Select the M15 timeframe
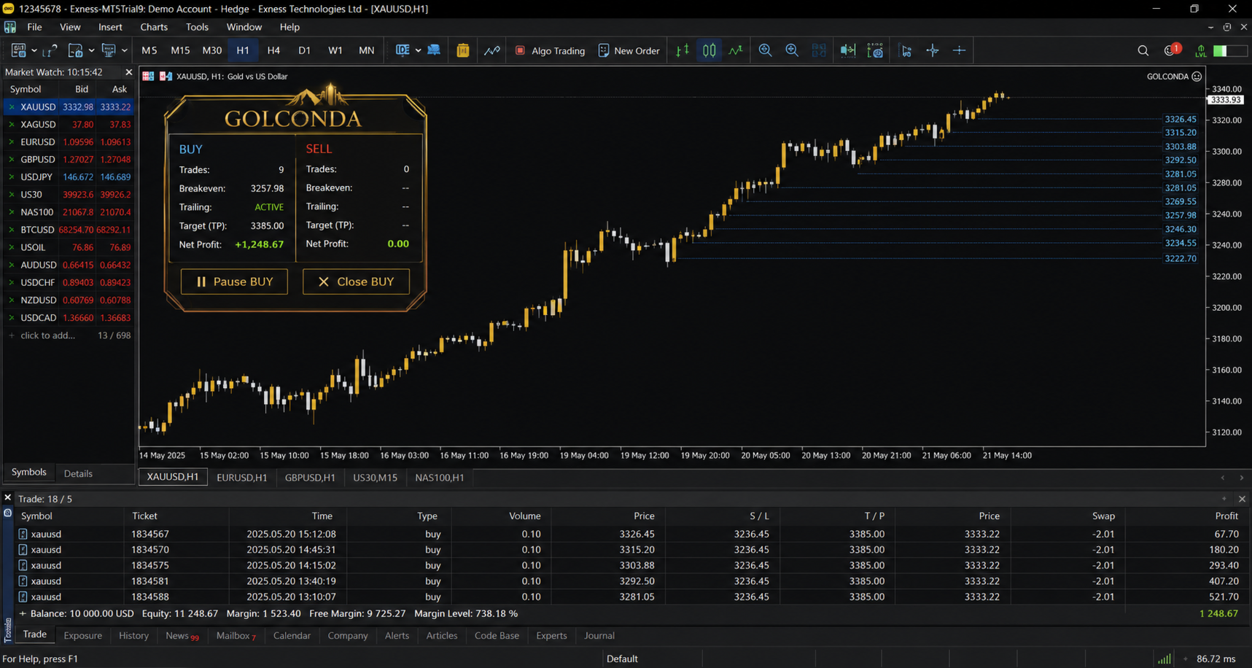This screenshot has width=1252, height=668. (x=180, y=50)
